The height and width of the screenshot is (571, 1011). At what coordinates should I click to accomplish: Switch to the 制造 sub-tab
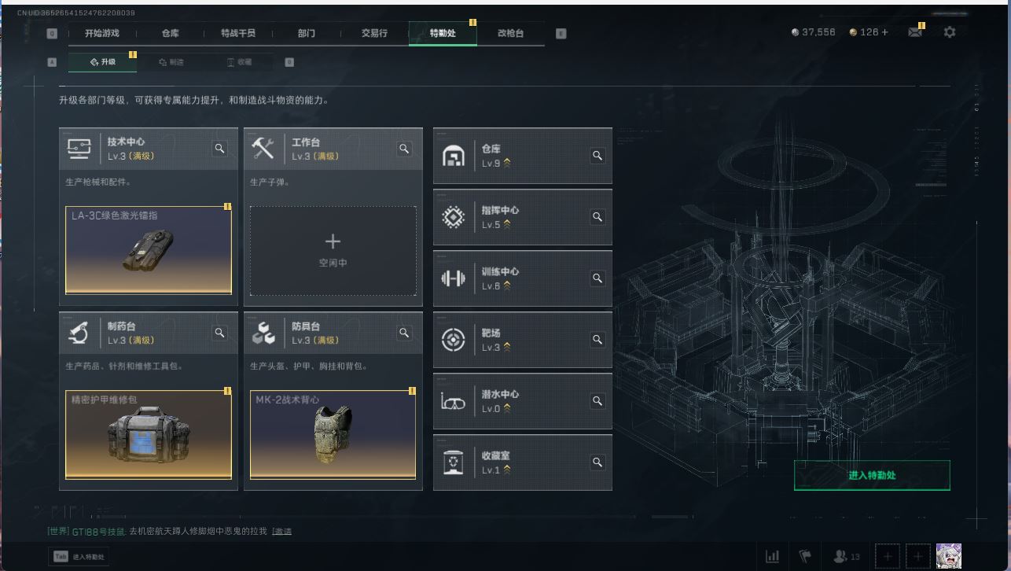171,62
